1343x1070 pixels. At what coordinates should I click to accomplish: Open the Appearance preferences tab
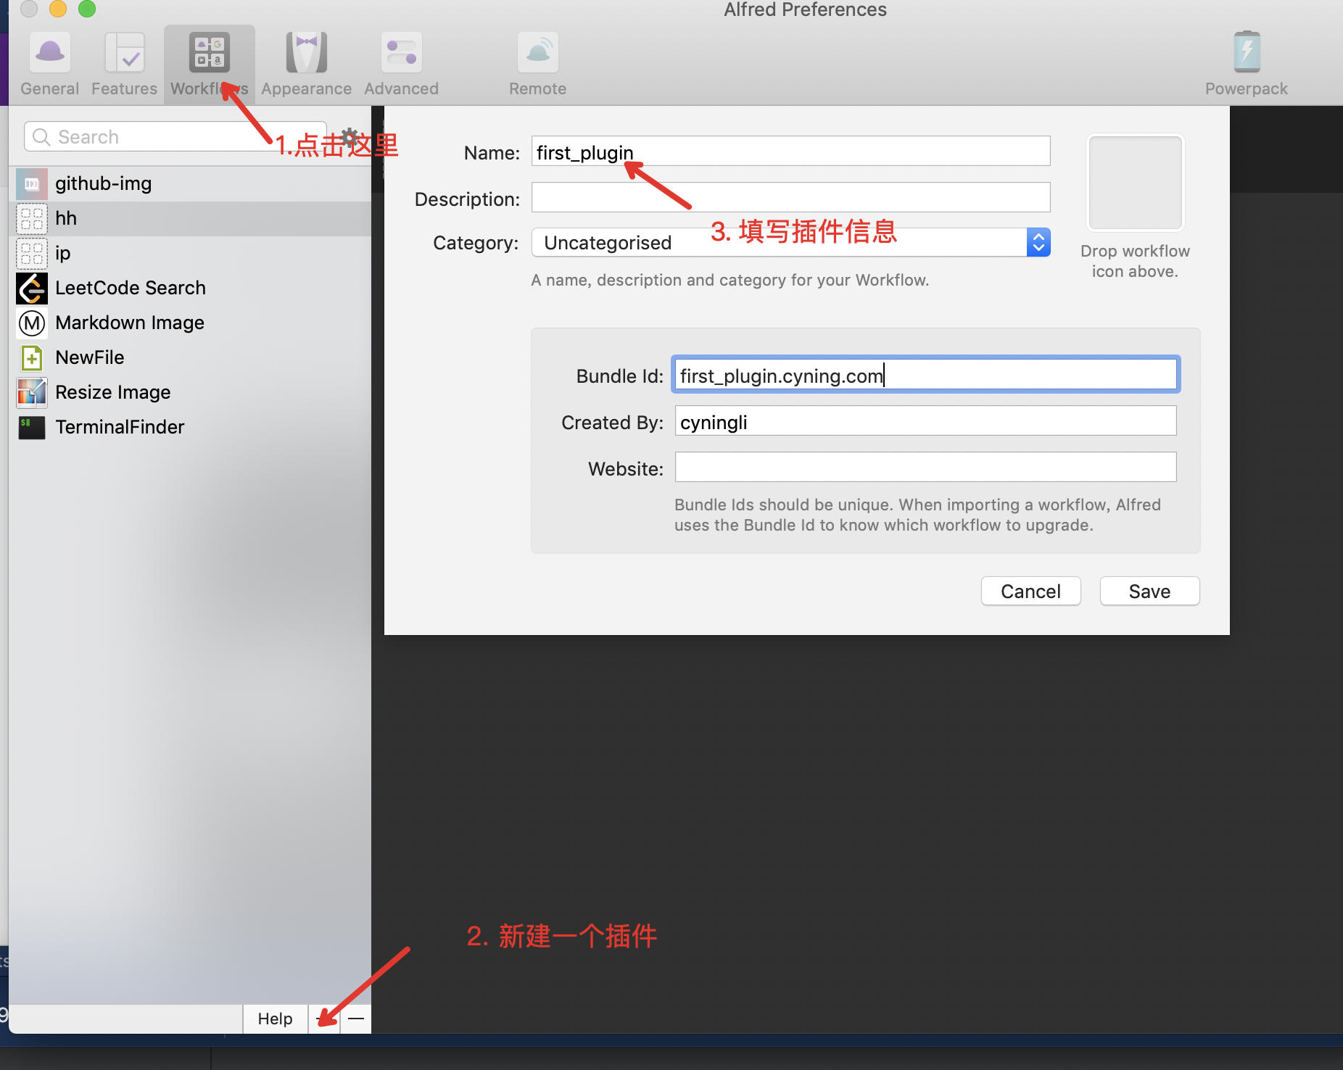pyautogui.click(x=306, y=64)
